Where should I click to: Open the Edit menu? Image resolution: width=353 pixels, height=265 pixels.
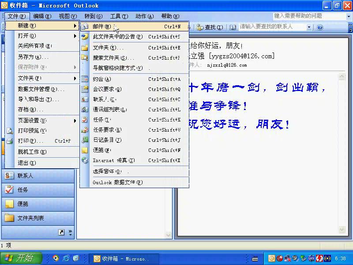42,16
